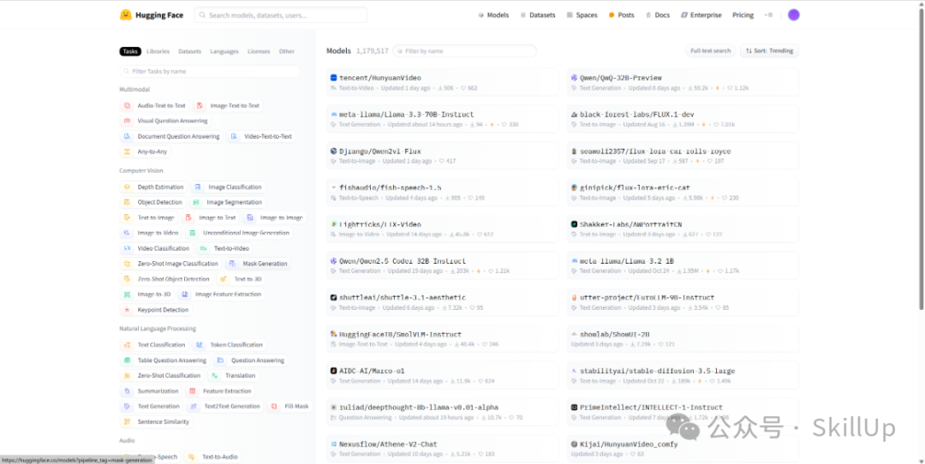
Task: Open Posts in the top navigation
Action: (x=621, y=15)
